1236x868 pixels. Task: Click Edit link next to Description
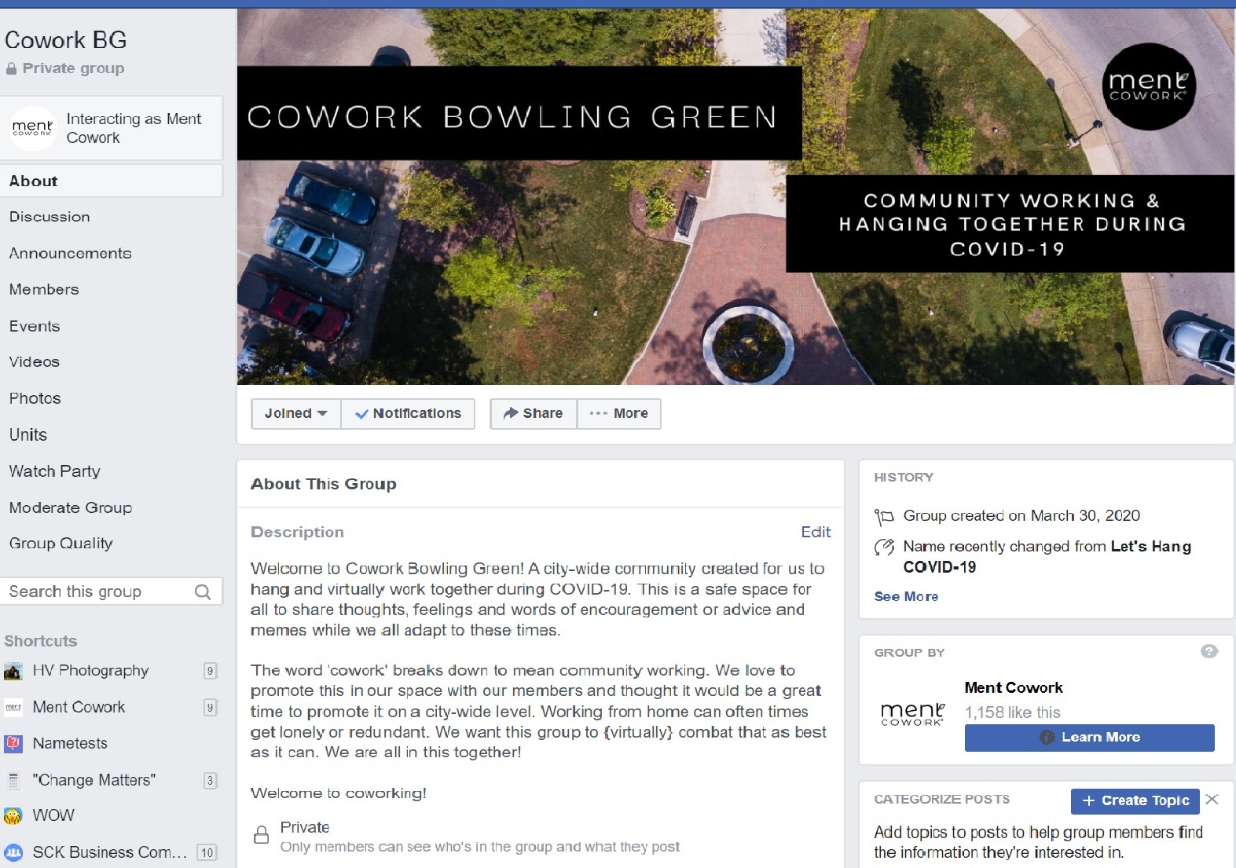click(816, 533)
